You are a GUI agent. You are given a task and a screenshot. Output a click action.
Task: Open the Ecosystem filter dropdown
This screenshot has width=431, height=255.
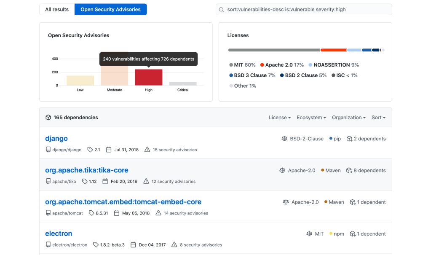pyautogui.click(x=311, y=118)
